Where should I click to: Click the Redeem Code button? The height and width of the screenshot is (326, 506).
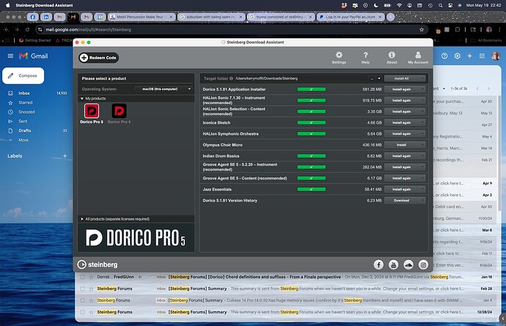click(x=99, y=58)
